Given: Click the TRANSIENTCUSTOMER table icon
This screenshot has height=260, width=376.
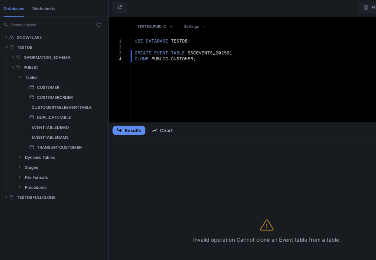Looking at the screenshot, I should [x=32, y=147].
